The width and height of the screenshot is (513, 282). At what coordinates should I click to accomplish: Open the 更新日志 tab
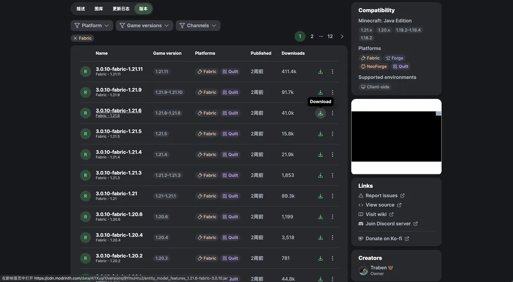[x=121, y=9]
